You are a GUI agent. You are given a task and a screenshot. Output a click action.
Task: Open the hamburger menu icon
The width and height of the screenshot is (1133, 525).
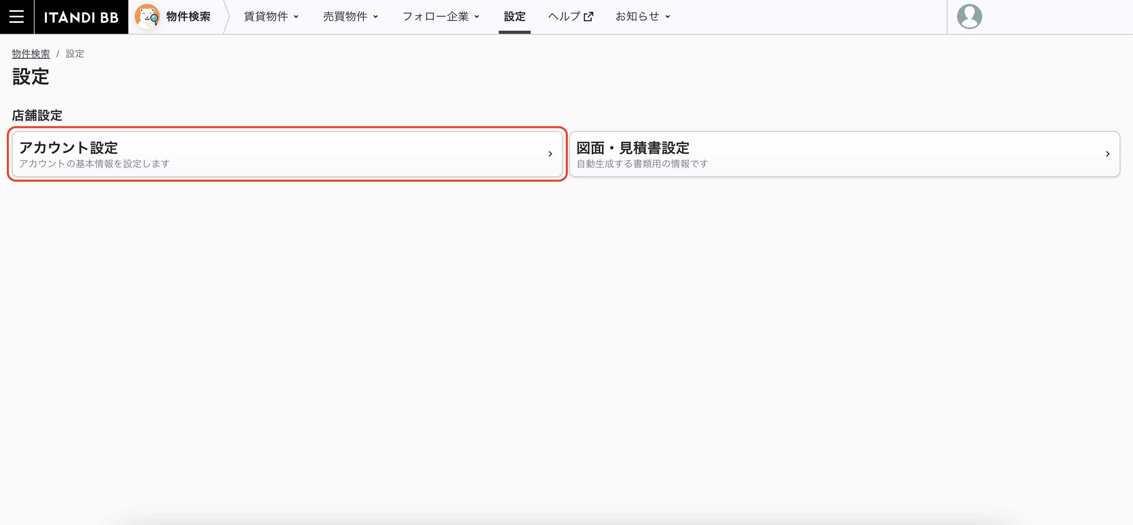tap(17, 17)
